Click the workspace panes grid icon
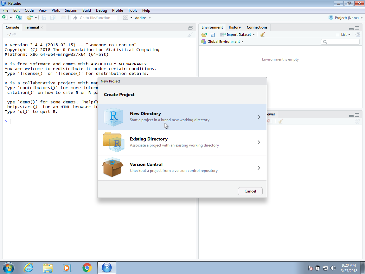 [x=125, y=17]
